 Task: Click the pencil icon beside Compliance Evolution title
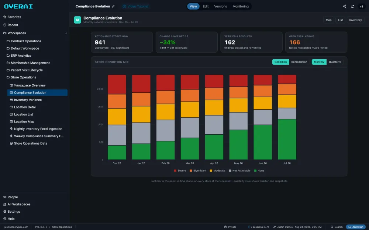(x=113, y=6)
